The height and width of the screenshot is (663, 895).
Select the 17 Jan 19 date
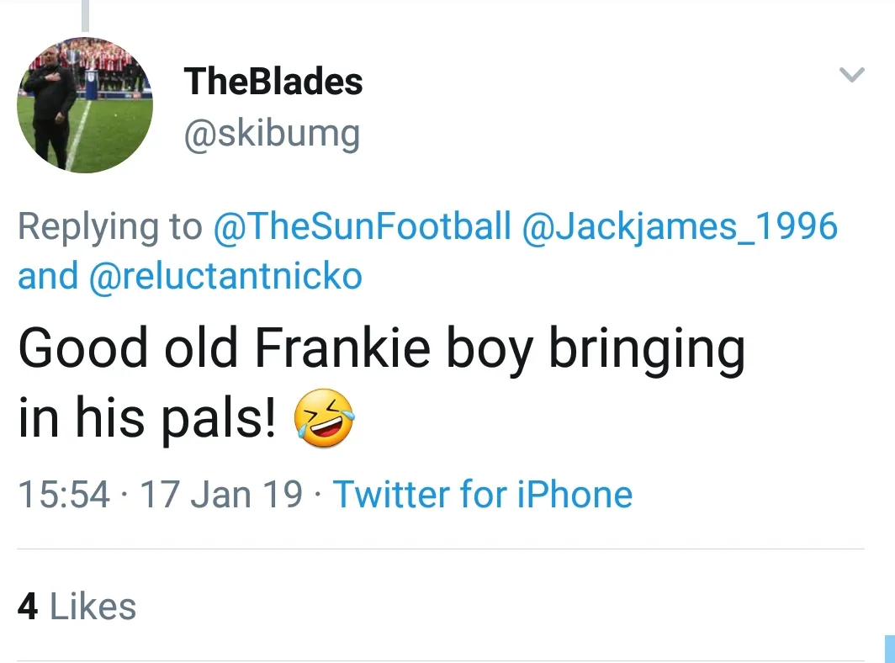tap(220, 494)
